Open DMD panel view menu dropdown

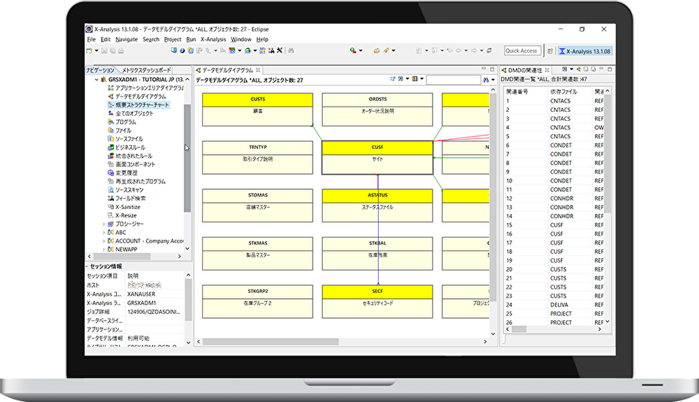572,69
